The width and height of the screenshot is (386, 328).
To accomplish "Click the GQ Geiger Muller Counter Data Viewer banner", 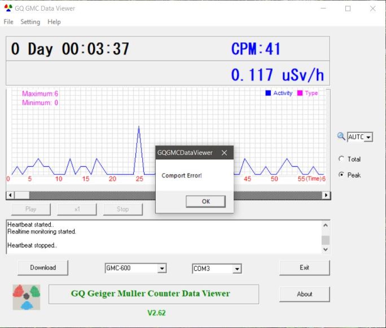I will coord(153,294).
